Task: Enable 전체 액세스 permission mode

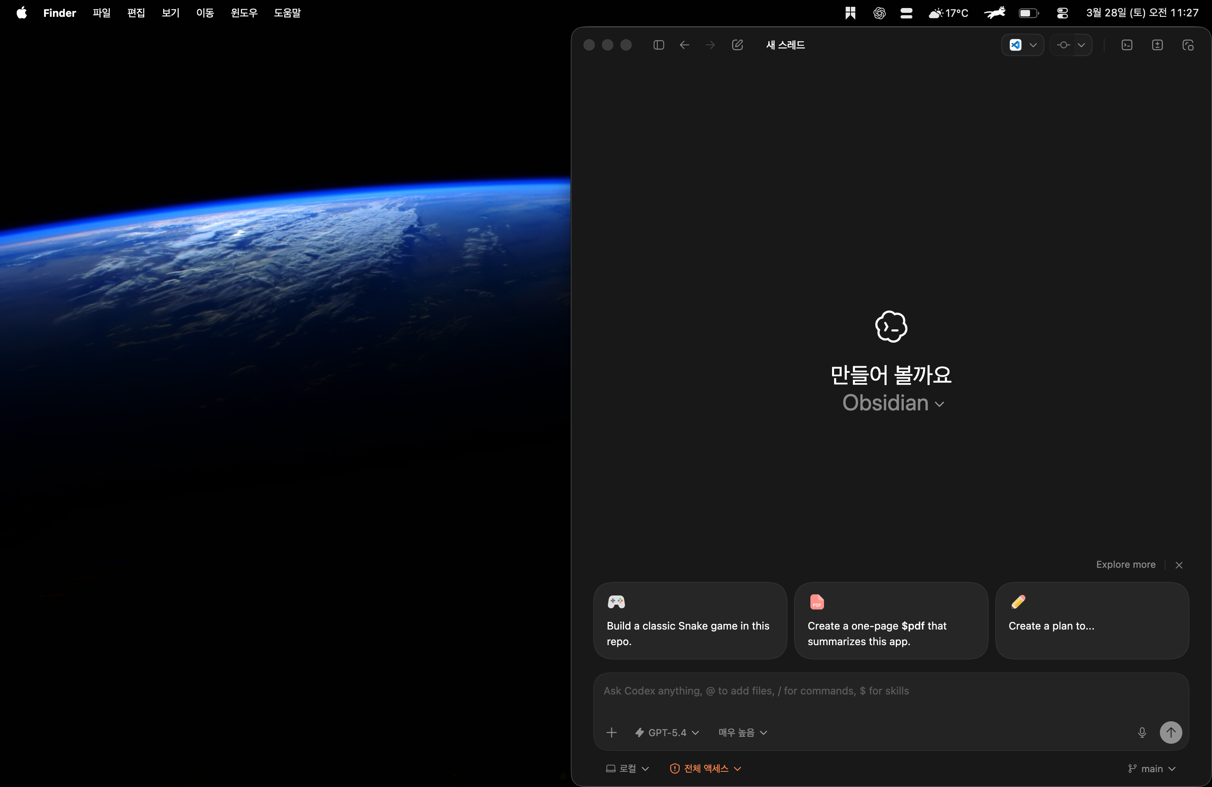Action: pyautogui.click(x=705, y=769)
